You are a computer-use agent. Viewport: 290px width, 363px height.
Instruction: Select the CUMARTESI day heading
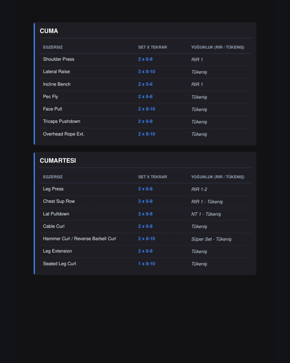pos(58,161)
